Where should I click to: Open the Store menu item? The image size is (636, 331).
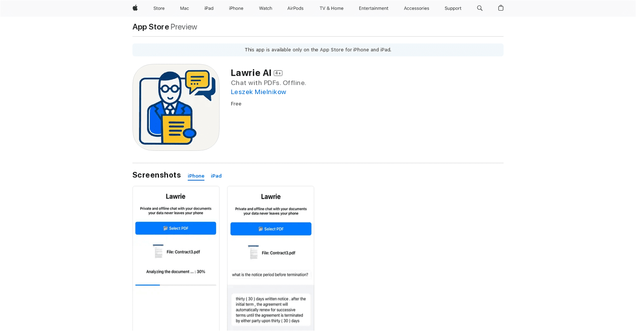point(159,8)
